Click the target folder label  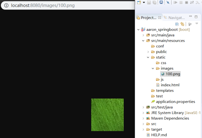click(157, 129)
